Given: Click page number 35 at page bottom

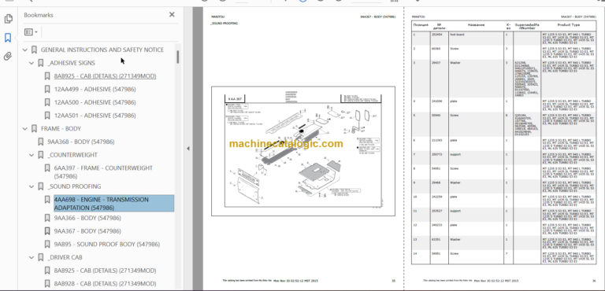Looking at the screenshot, I should [x=394, y=281].
